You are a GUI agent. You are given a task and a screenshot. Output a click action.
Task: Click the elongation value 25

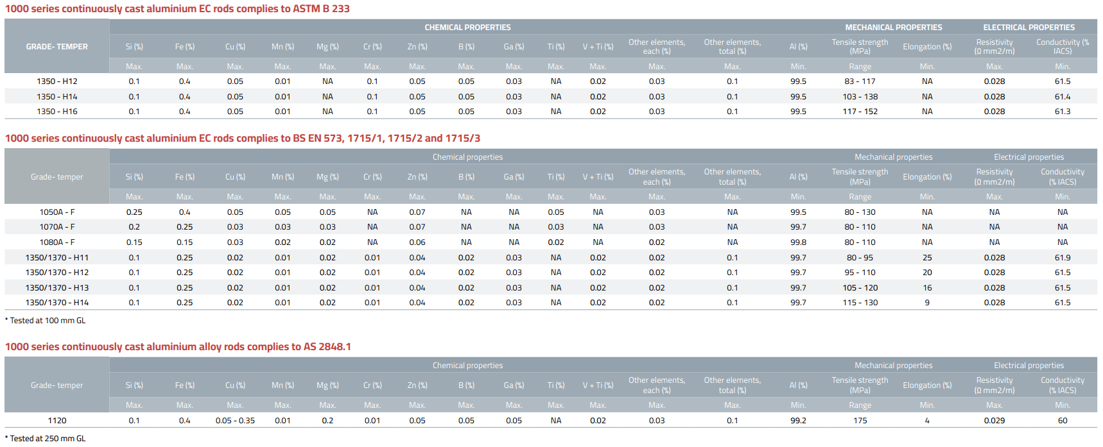click(x=927, y=258)
